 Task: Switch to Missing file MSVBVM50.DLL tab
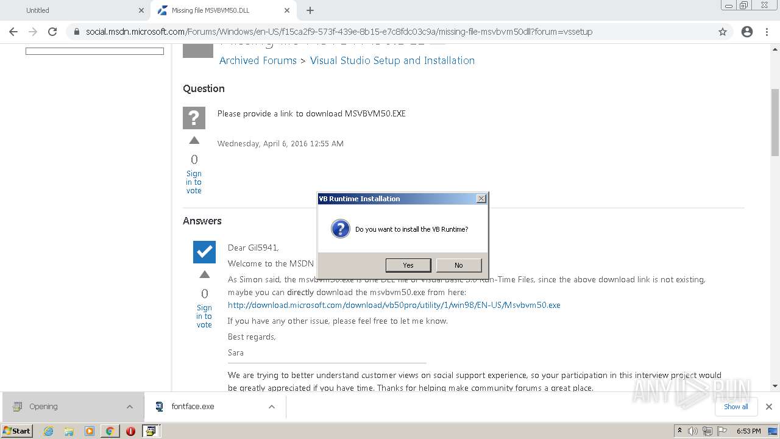point(222,10)
